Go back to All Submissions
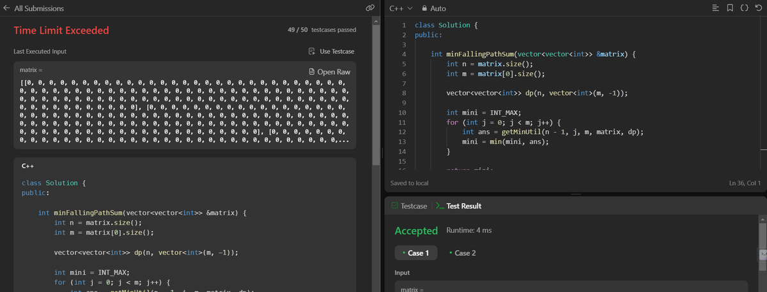767x292 pixels. tap(33, 8)
